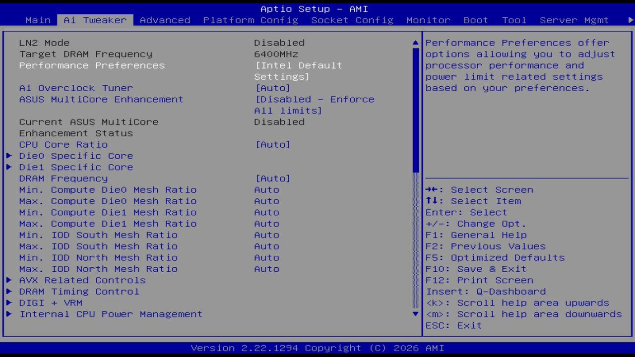Select the Performance Preferences option
The height and width of the screenshot is (357, 635).
(92, 65)
